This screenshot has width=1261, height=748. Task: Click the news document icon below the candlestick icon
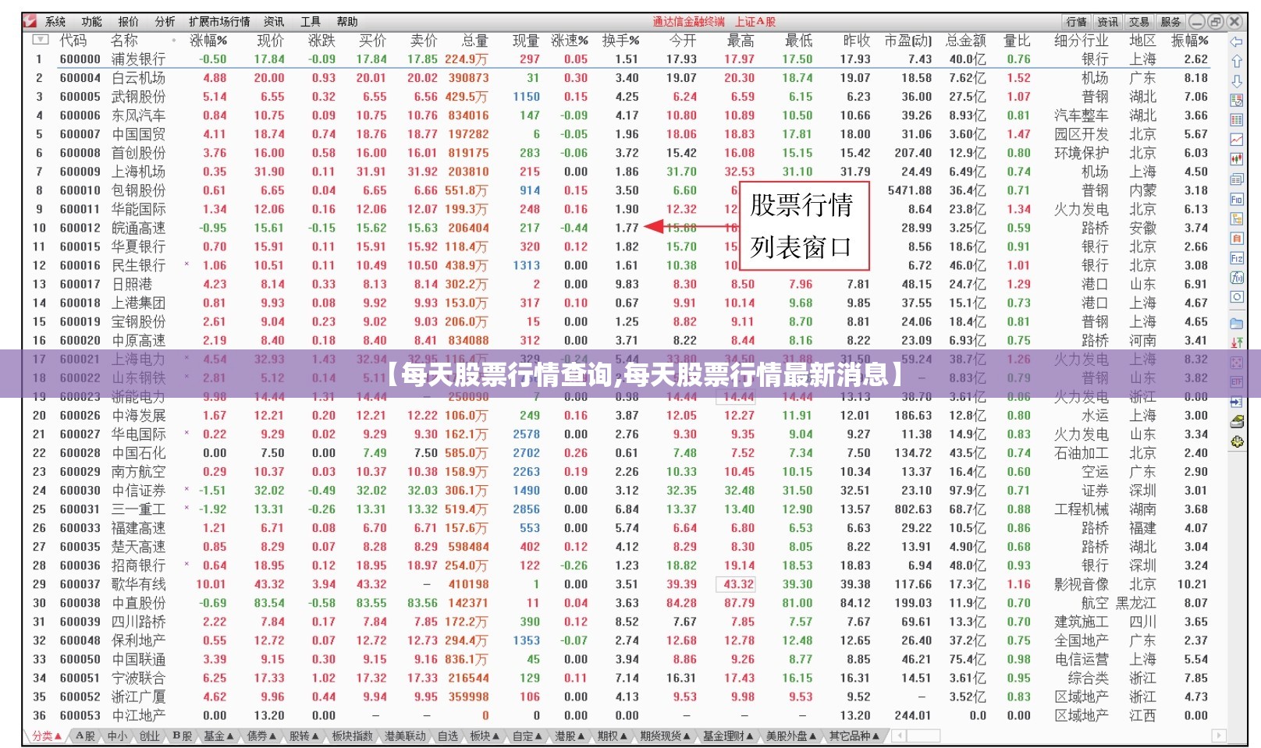(x=1237, y=179)
